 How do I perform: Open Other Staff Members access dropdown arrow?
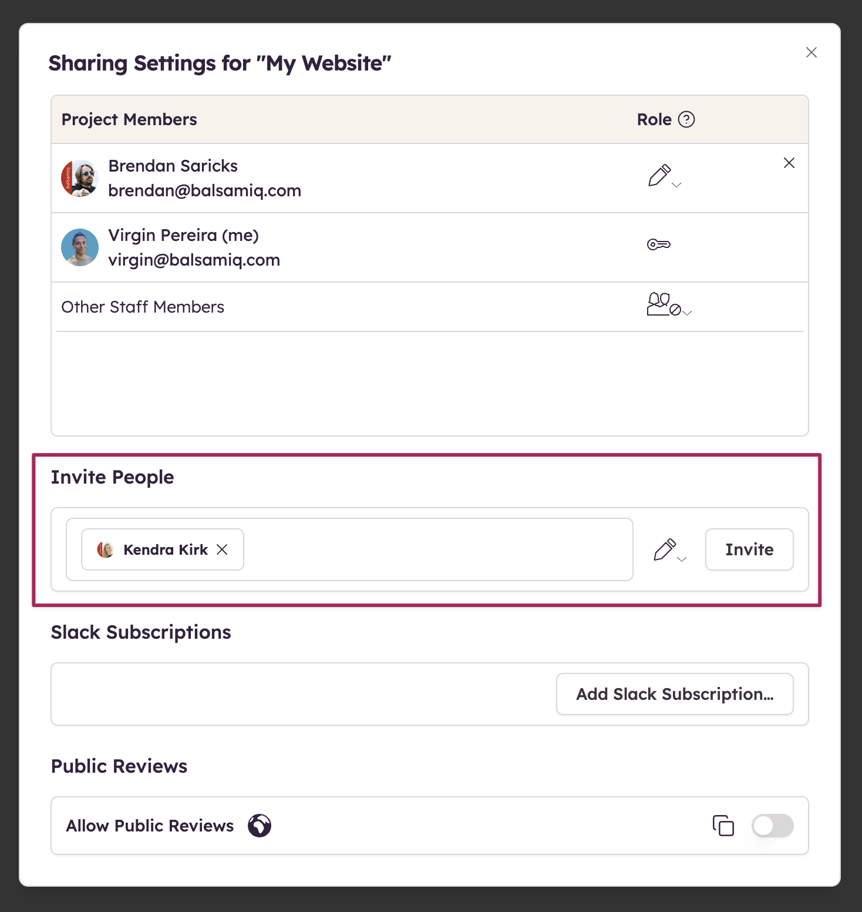[x=687, y=313]
